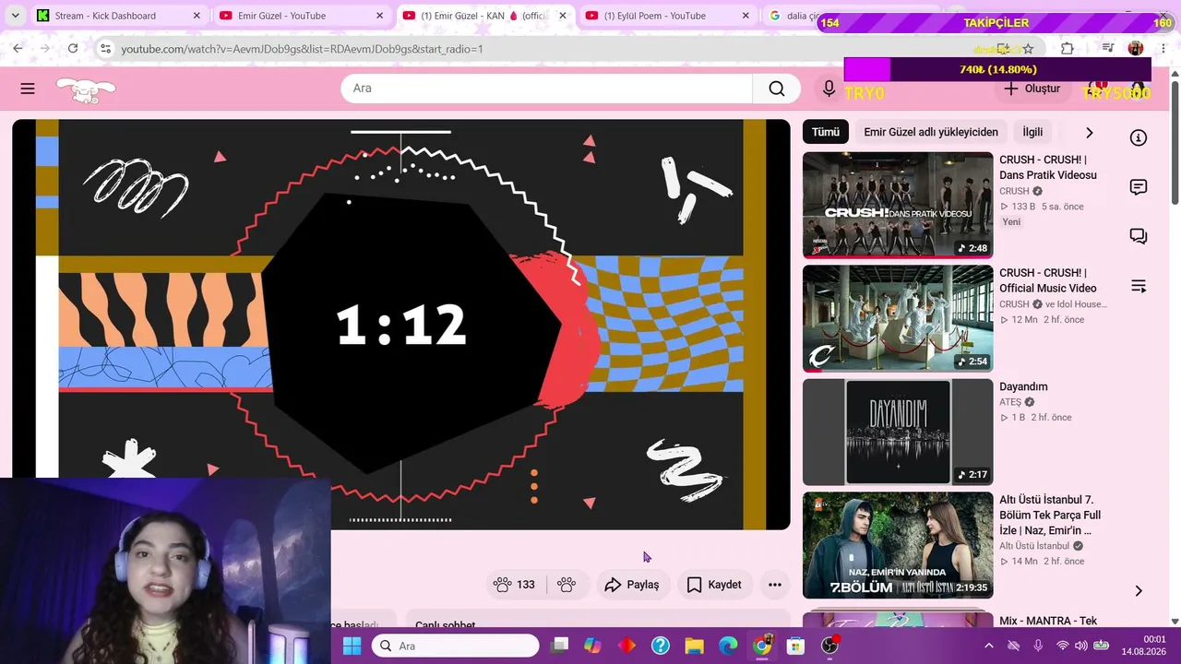
Task: Open Microsoft Edge from the taskbar
Action: 729,646
